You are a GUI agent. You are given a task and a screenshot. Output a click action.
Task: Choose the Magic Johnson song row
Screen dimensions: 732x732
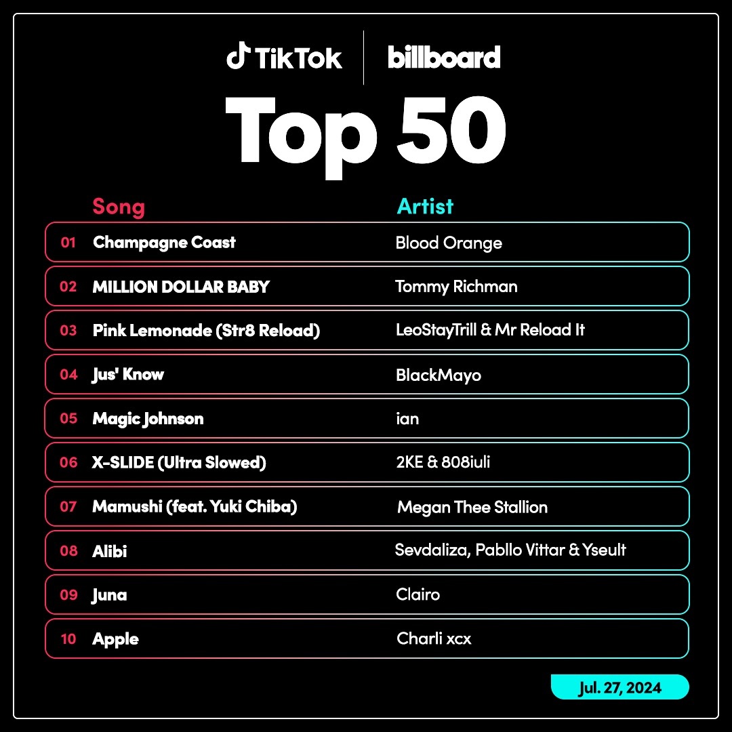367,418
